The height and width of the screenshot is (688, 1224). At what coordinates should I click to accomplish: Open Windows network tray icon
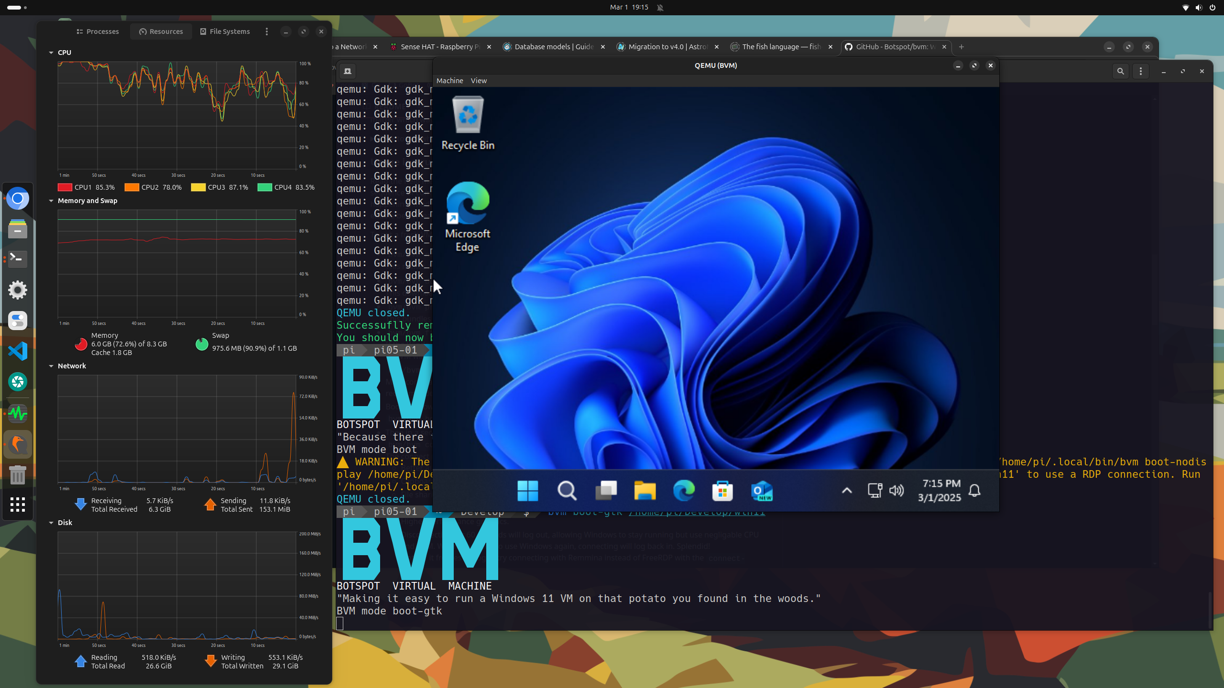click(x=874, y=491)
